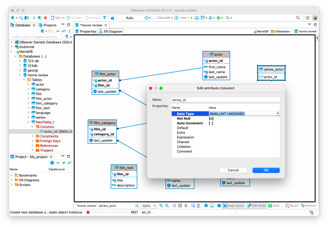Expand the Foreign Keys folder
328x227 pixels.
(32, 141)
